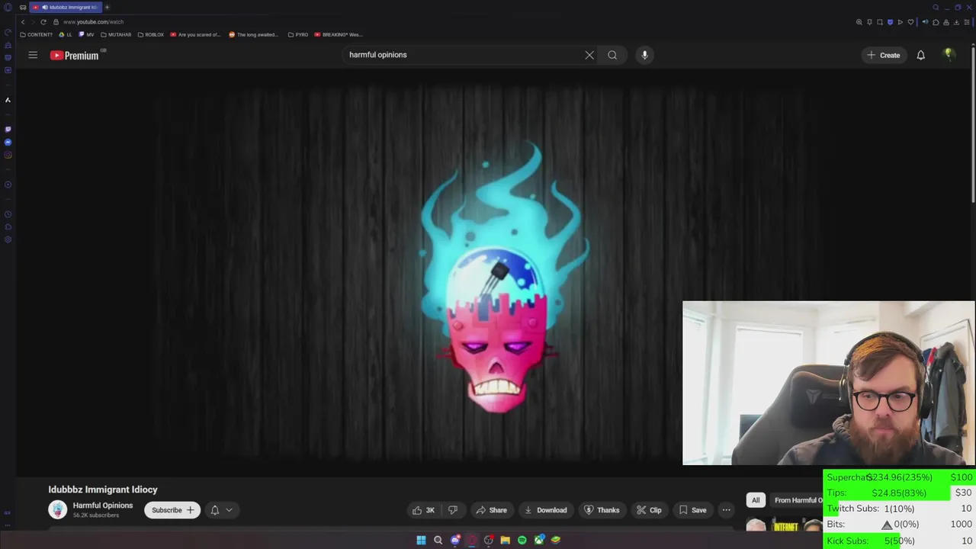The image size is (976, 549).
Task: Toggle the channel notification bell
Action: coord(214,510)
